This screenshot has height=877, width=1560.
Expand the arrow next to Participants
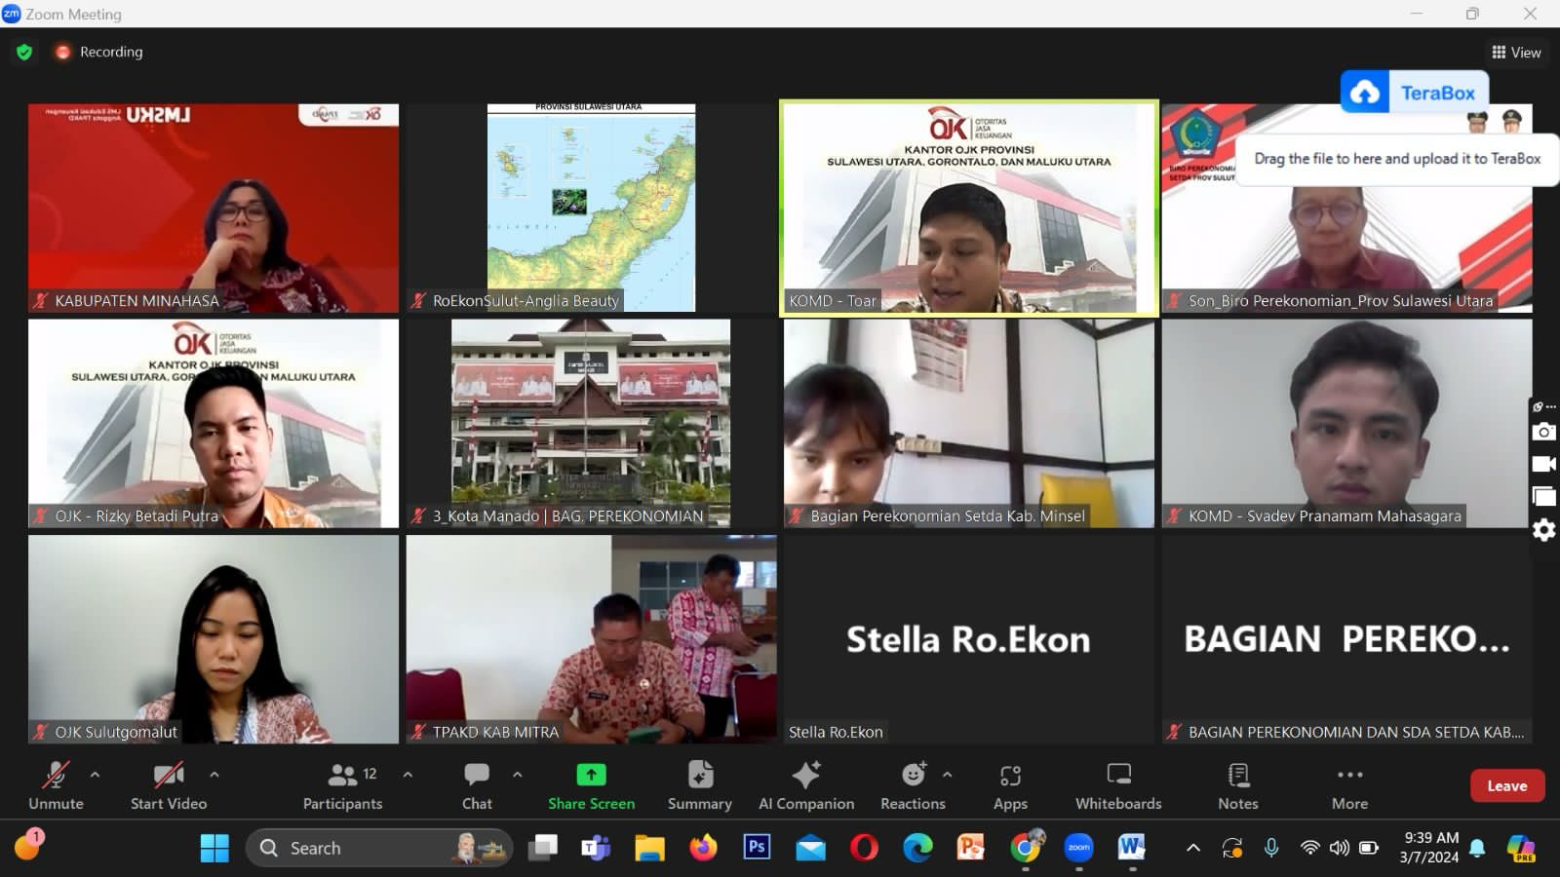click(408, 775)
